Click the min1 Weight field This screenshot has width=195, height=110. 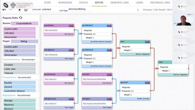(140, 50)
